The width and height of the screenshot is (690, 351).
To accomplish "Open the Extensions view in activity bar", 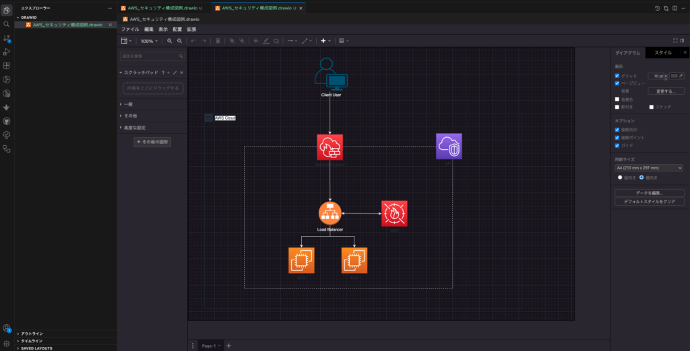I will tap(7, 66).
